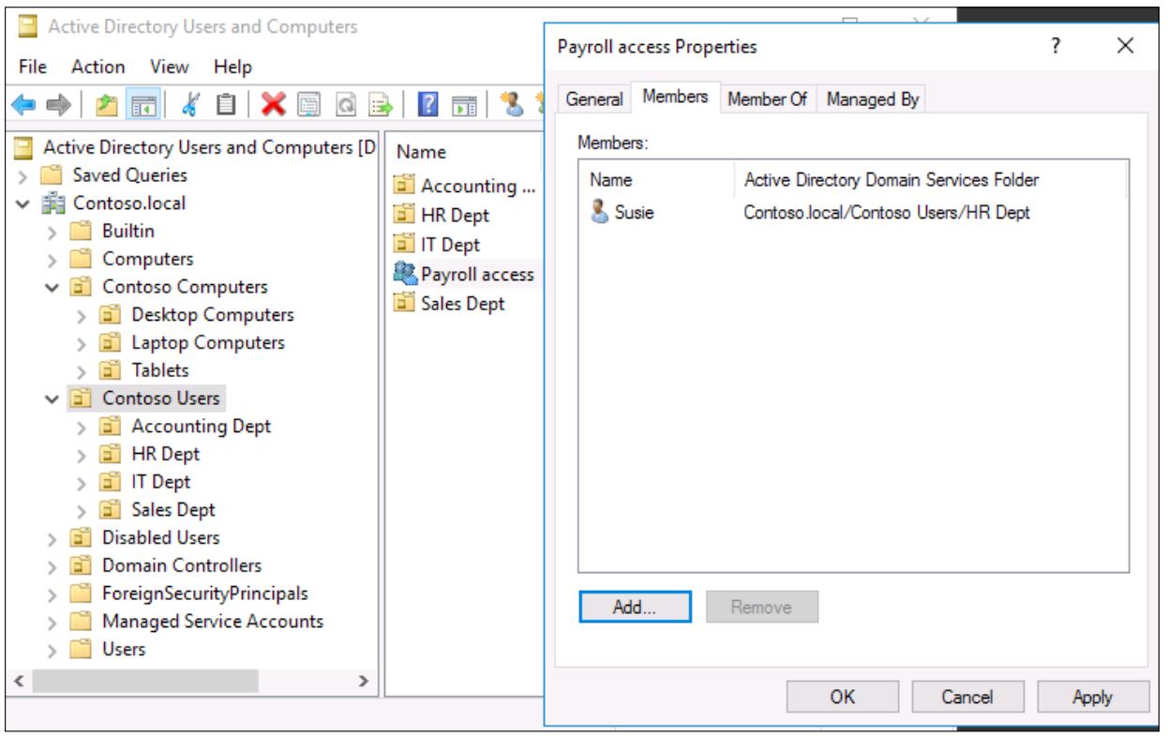Screen dimensions: 1168x737
Task: Click the tree pane scrollbar right arrow
Action: point(363,682)
